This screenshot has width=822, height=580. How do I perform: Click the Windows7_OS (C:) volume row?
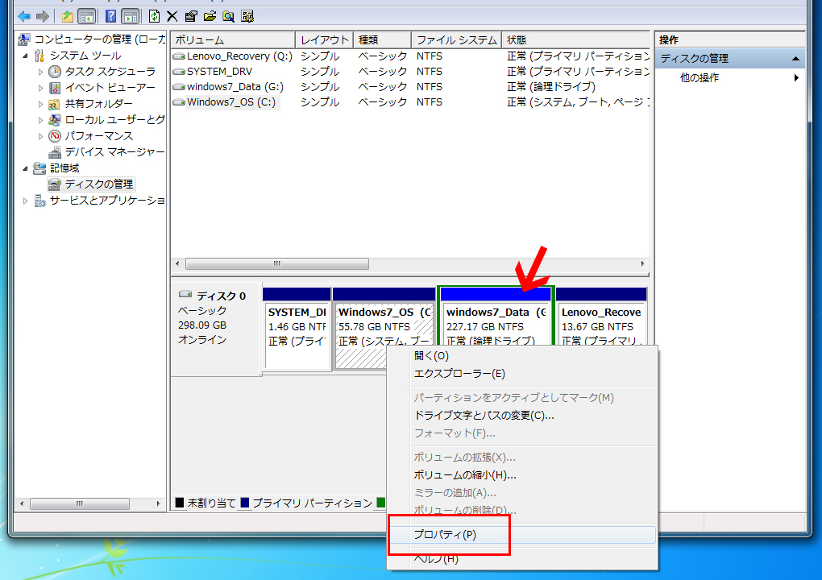[x=231, y=102]
